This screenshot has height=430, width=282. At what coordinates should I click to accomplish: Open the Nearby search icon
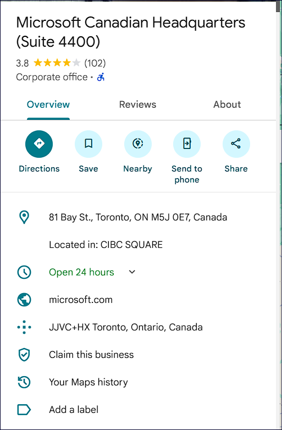click(x=137, y=144)
